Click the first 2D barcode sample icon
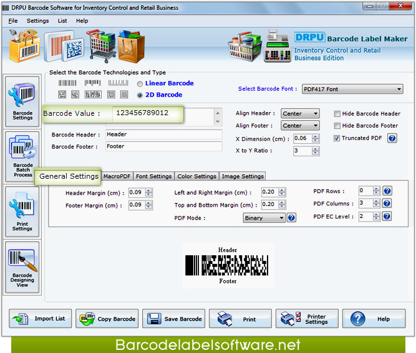 coord(62,94)
